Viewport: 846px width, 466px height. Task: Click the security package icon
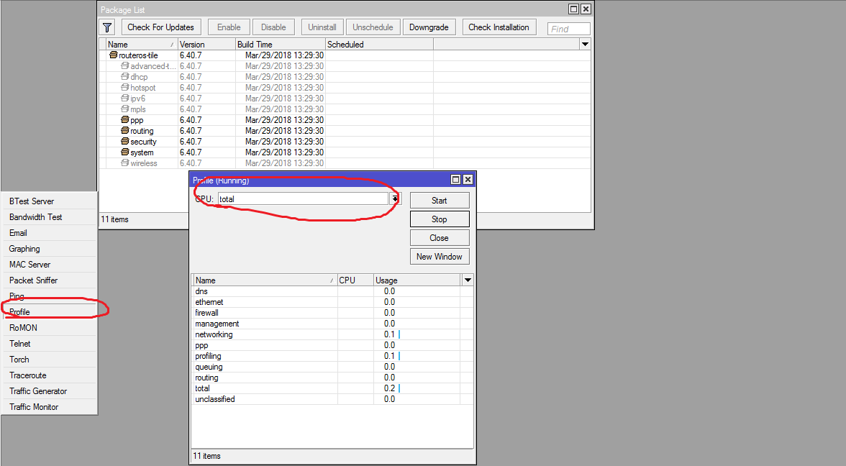click(x=125, y=141)
